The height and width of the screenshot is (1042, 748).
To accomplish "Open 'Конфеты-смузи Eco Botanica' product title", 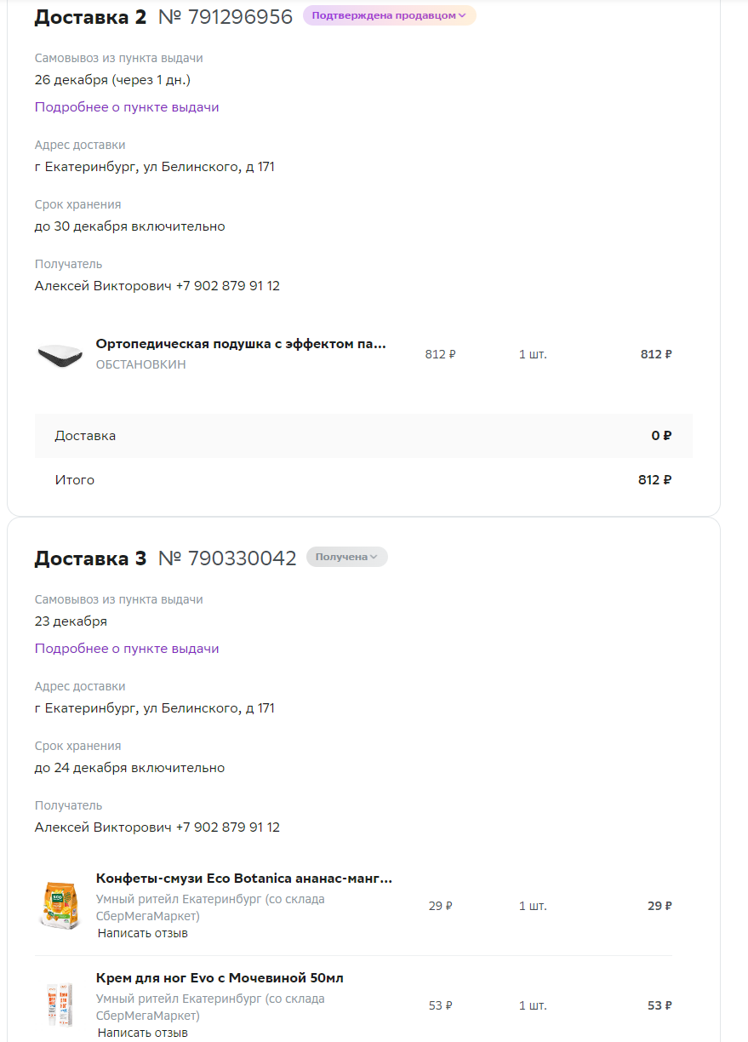I will coord(244,879).
